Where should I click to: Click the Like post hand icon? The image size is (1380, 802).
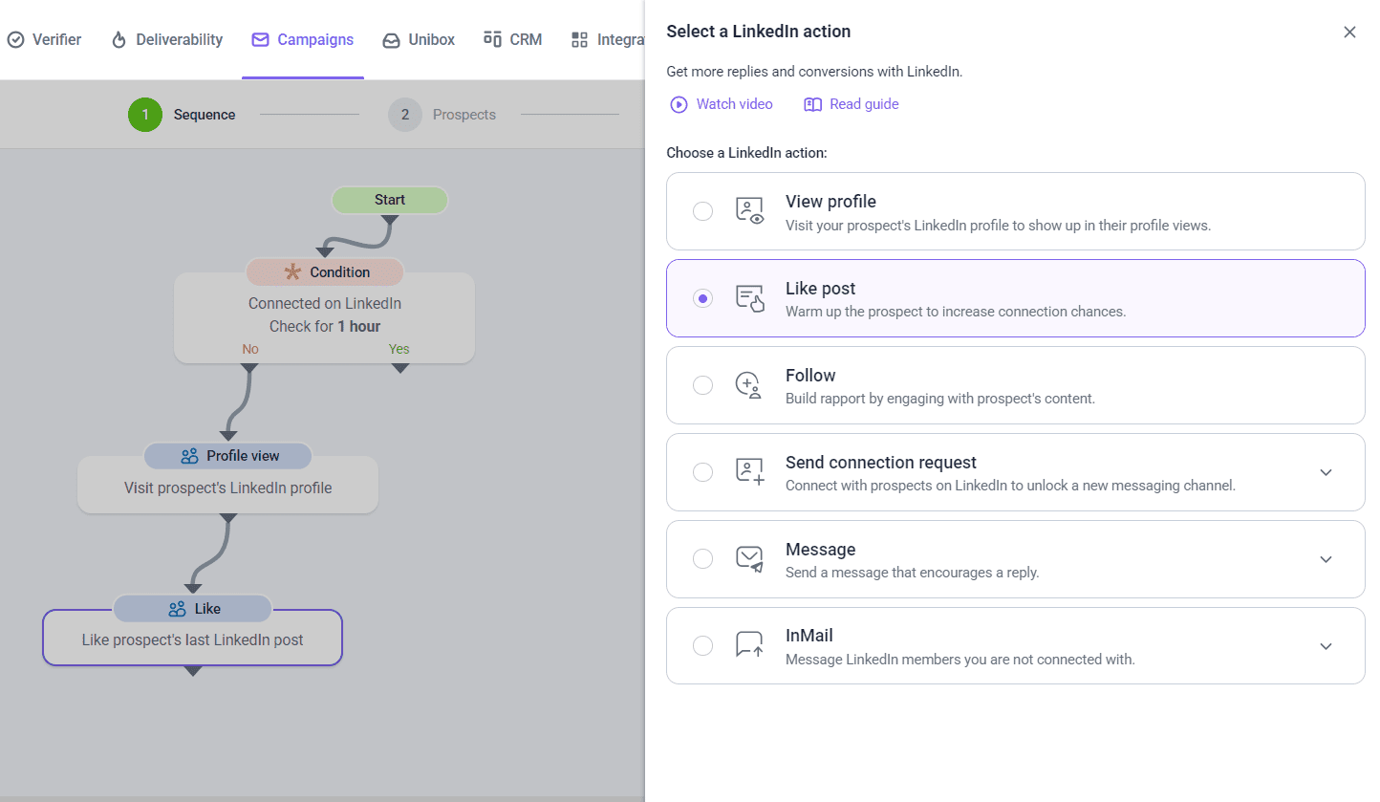pyautogui.click(x=750, y=298)
